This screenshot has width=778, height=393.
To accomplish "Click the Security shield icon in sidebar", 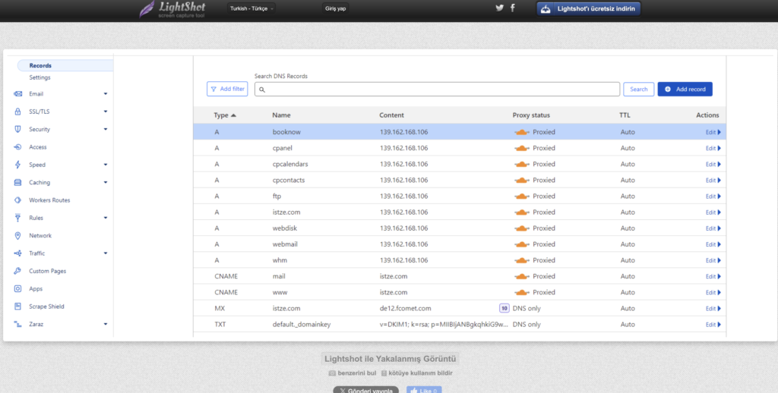I will pos(18,130).
